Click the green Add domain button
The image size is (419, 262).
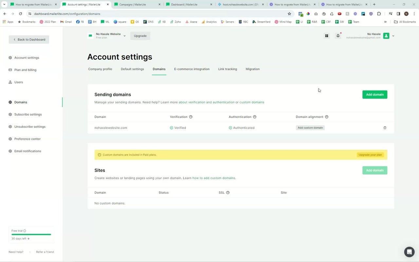[x=374, y=95]
